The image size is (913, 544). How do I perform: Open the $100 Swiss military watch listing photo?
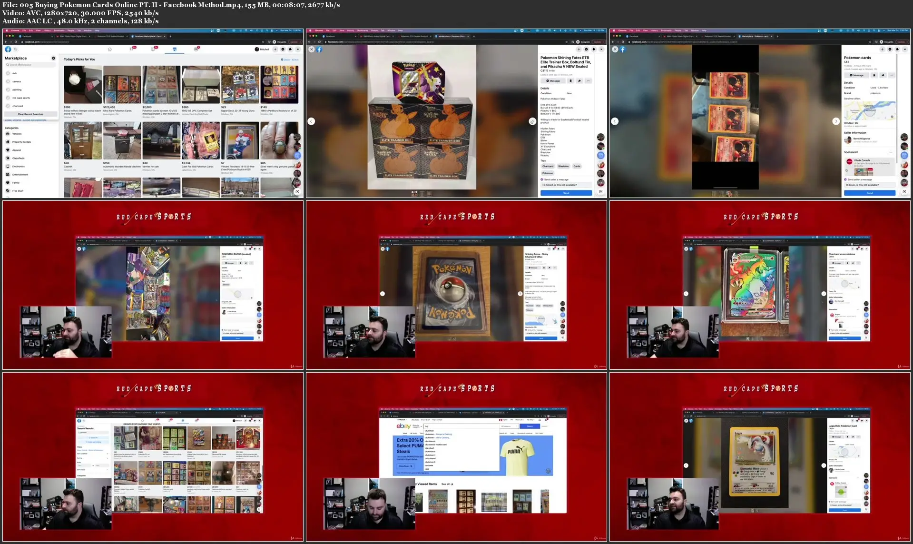83,85
